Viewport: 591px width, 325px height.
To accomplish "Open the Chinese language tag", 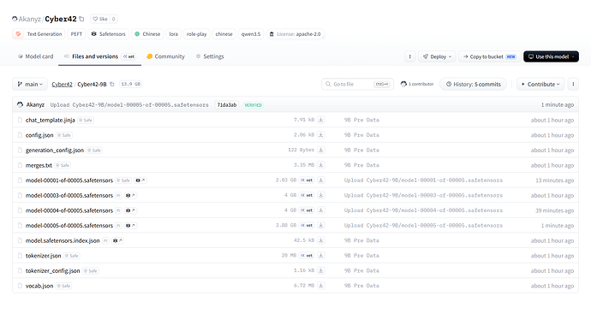I will click(x=147, y=34).
